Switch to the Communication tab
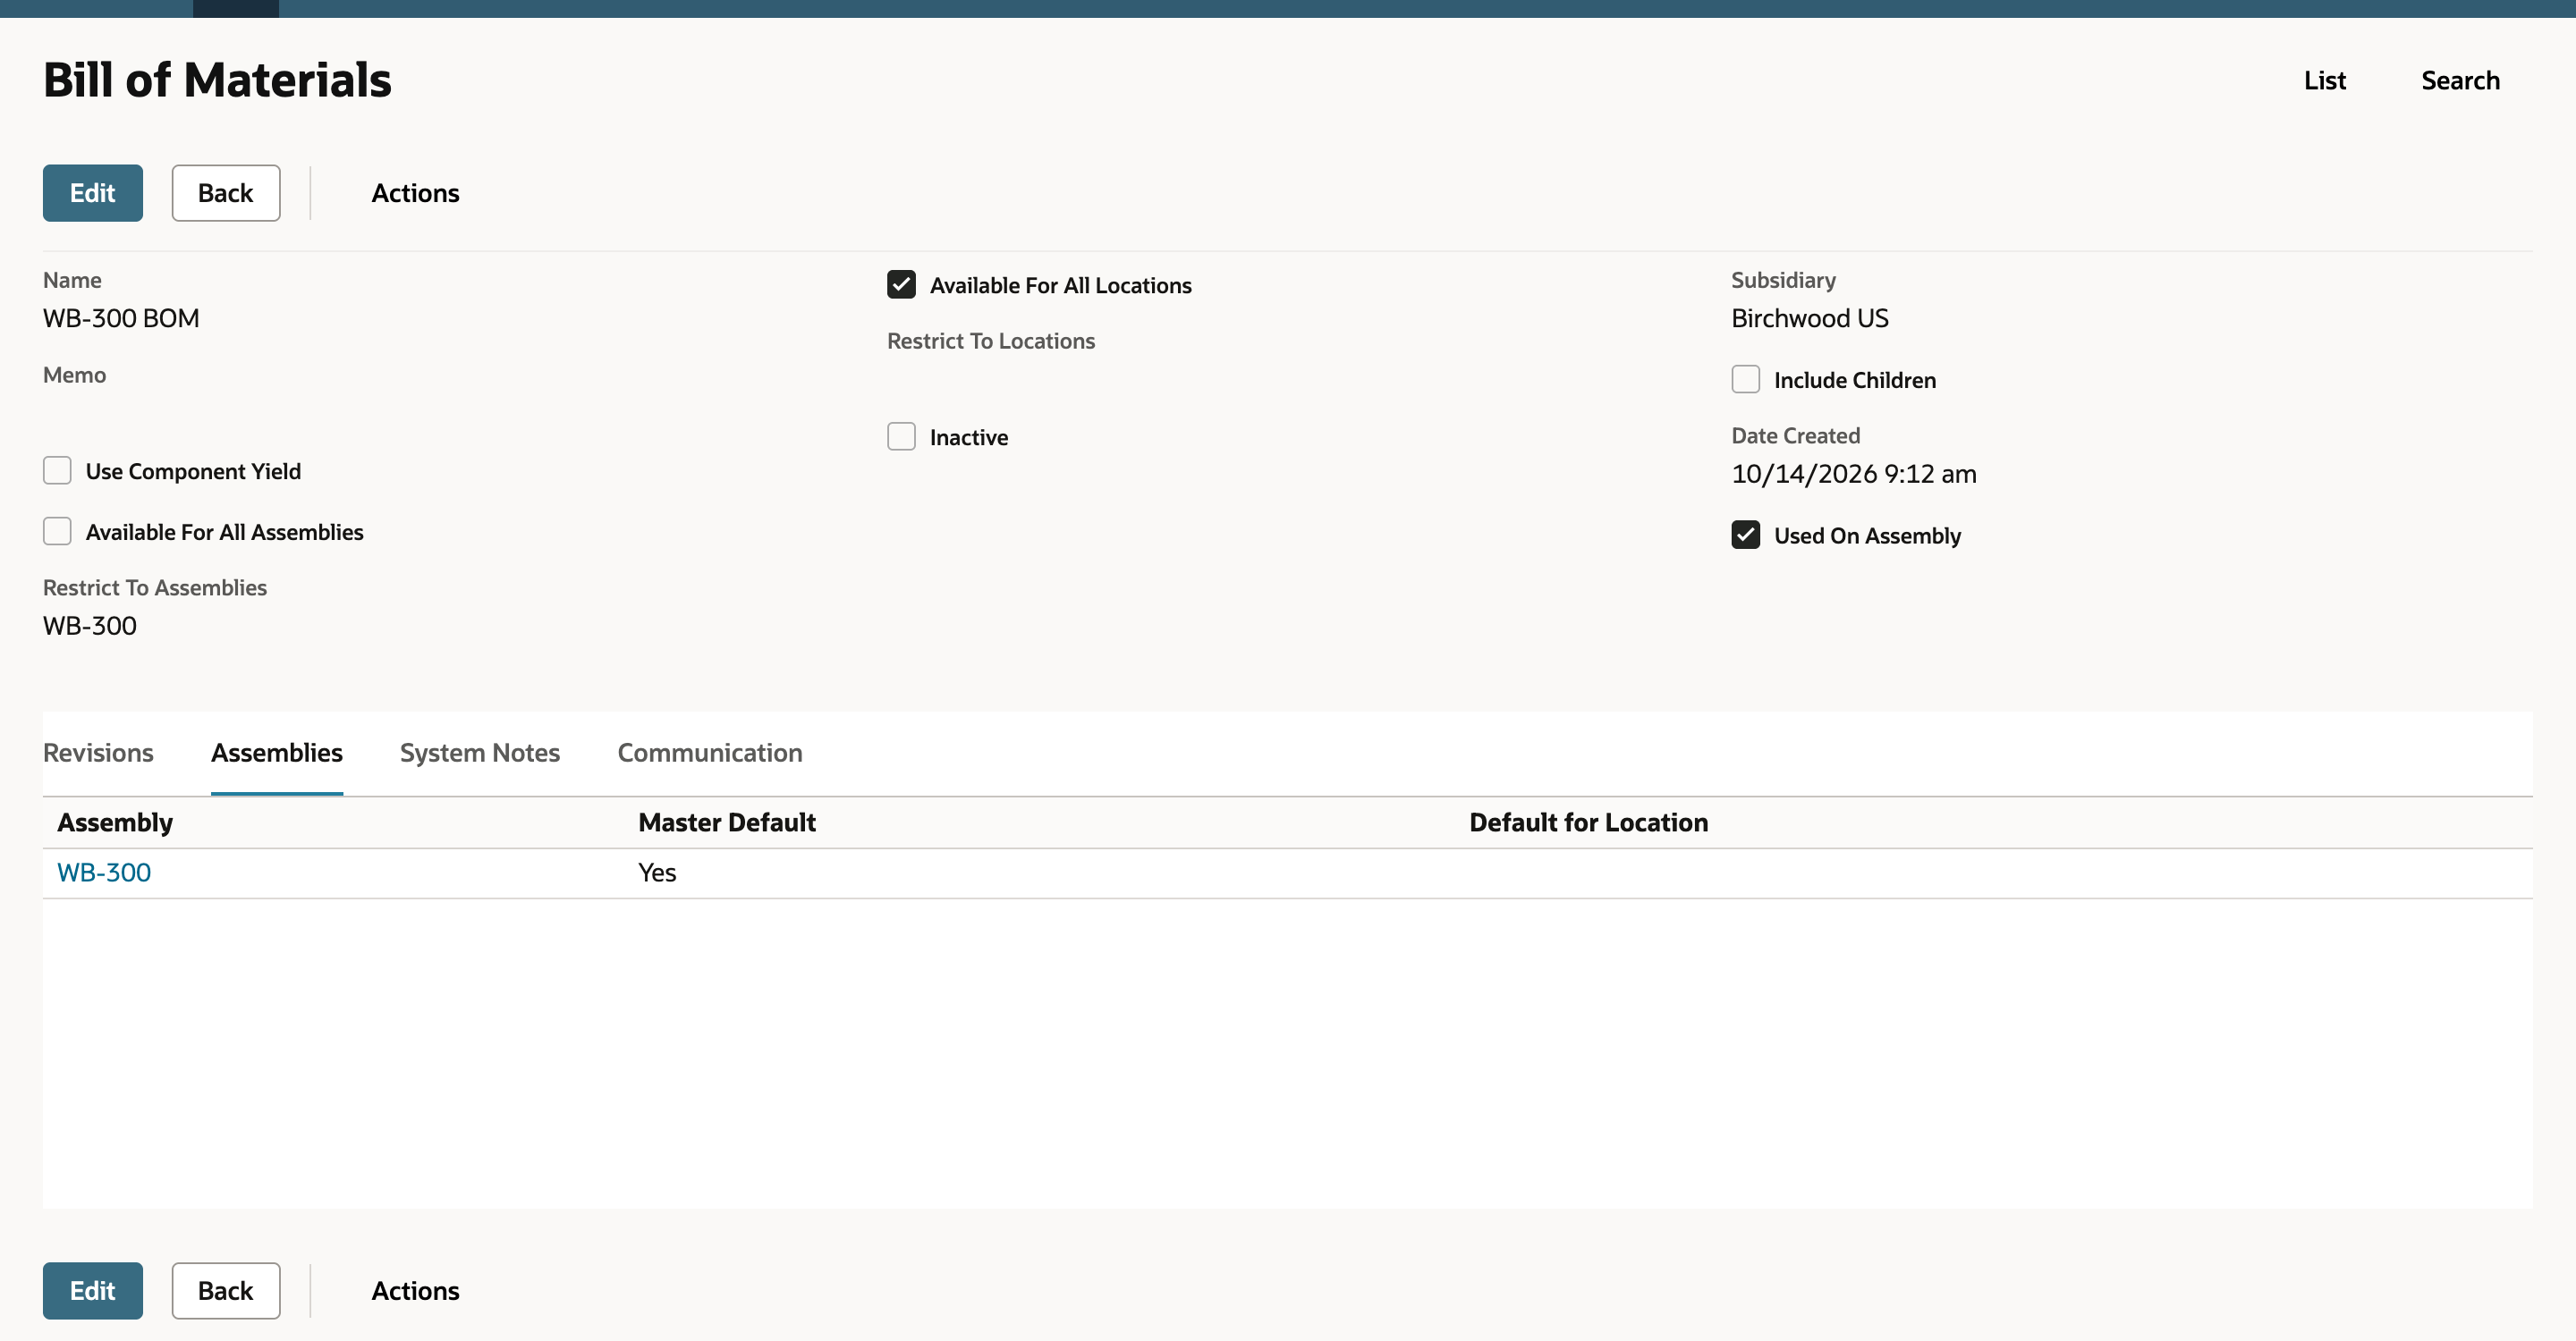This screenshot has width=2576, height=1341. pyautogui.click(x=710, y=753)
